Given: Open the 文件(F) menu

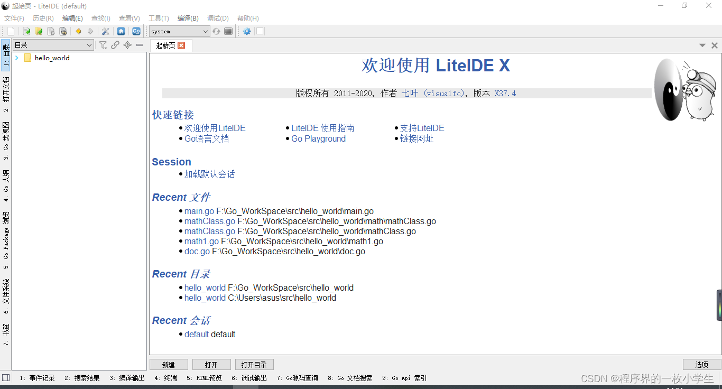Looking at the screenshot, I should click(x=14, y=18).
